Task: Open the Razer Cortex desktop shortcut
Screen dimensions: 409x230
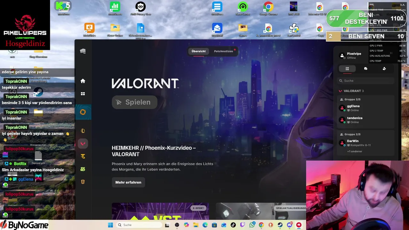Action: click(243, 9)
